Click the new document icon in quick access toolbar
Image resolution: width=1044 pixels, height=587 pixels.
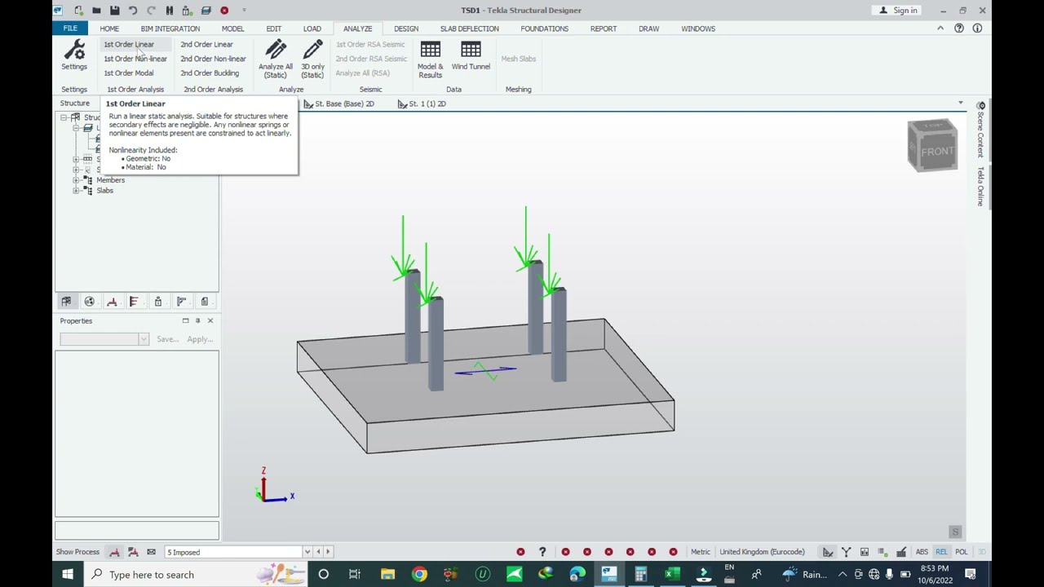click(x=78, y=10)
